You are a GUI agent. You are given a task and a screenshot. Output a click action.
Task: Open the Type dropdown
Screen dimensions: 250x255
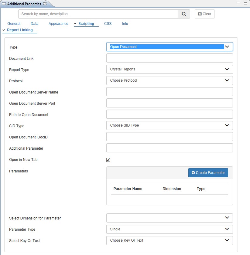[x=169, y=47]
